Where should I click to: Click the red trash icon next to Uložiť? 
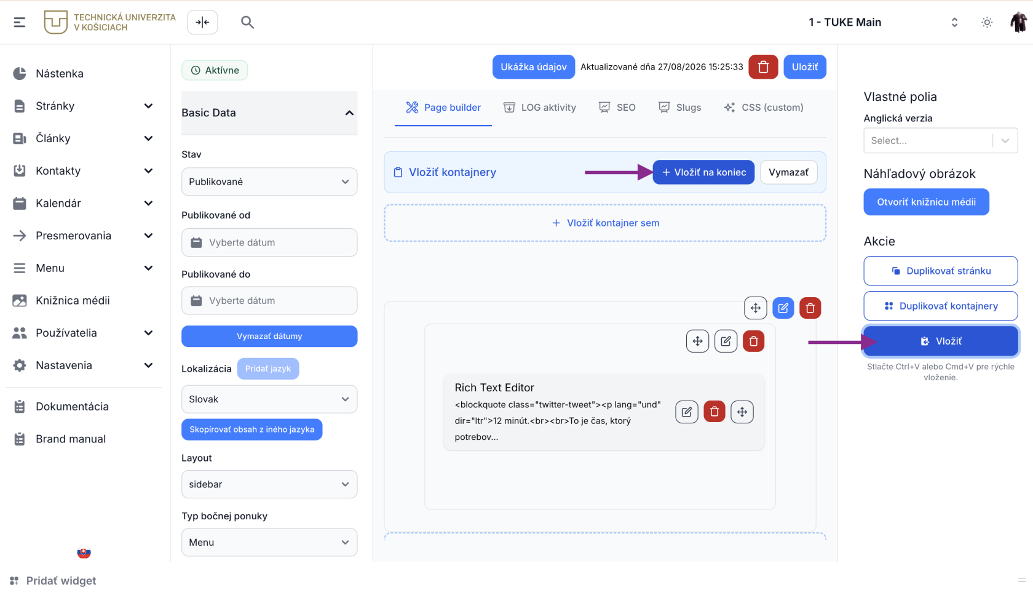coord(763,67)
